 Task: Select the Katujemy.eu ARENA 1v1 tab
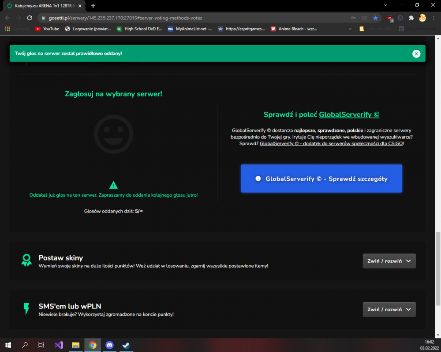[x=44, y=6]
